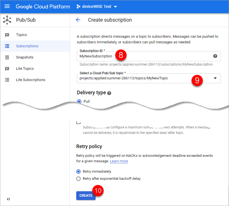
Task: Click the CREATE button
Action: click(86, 196)
